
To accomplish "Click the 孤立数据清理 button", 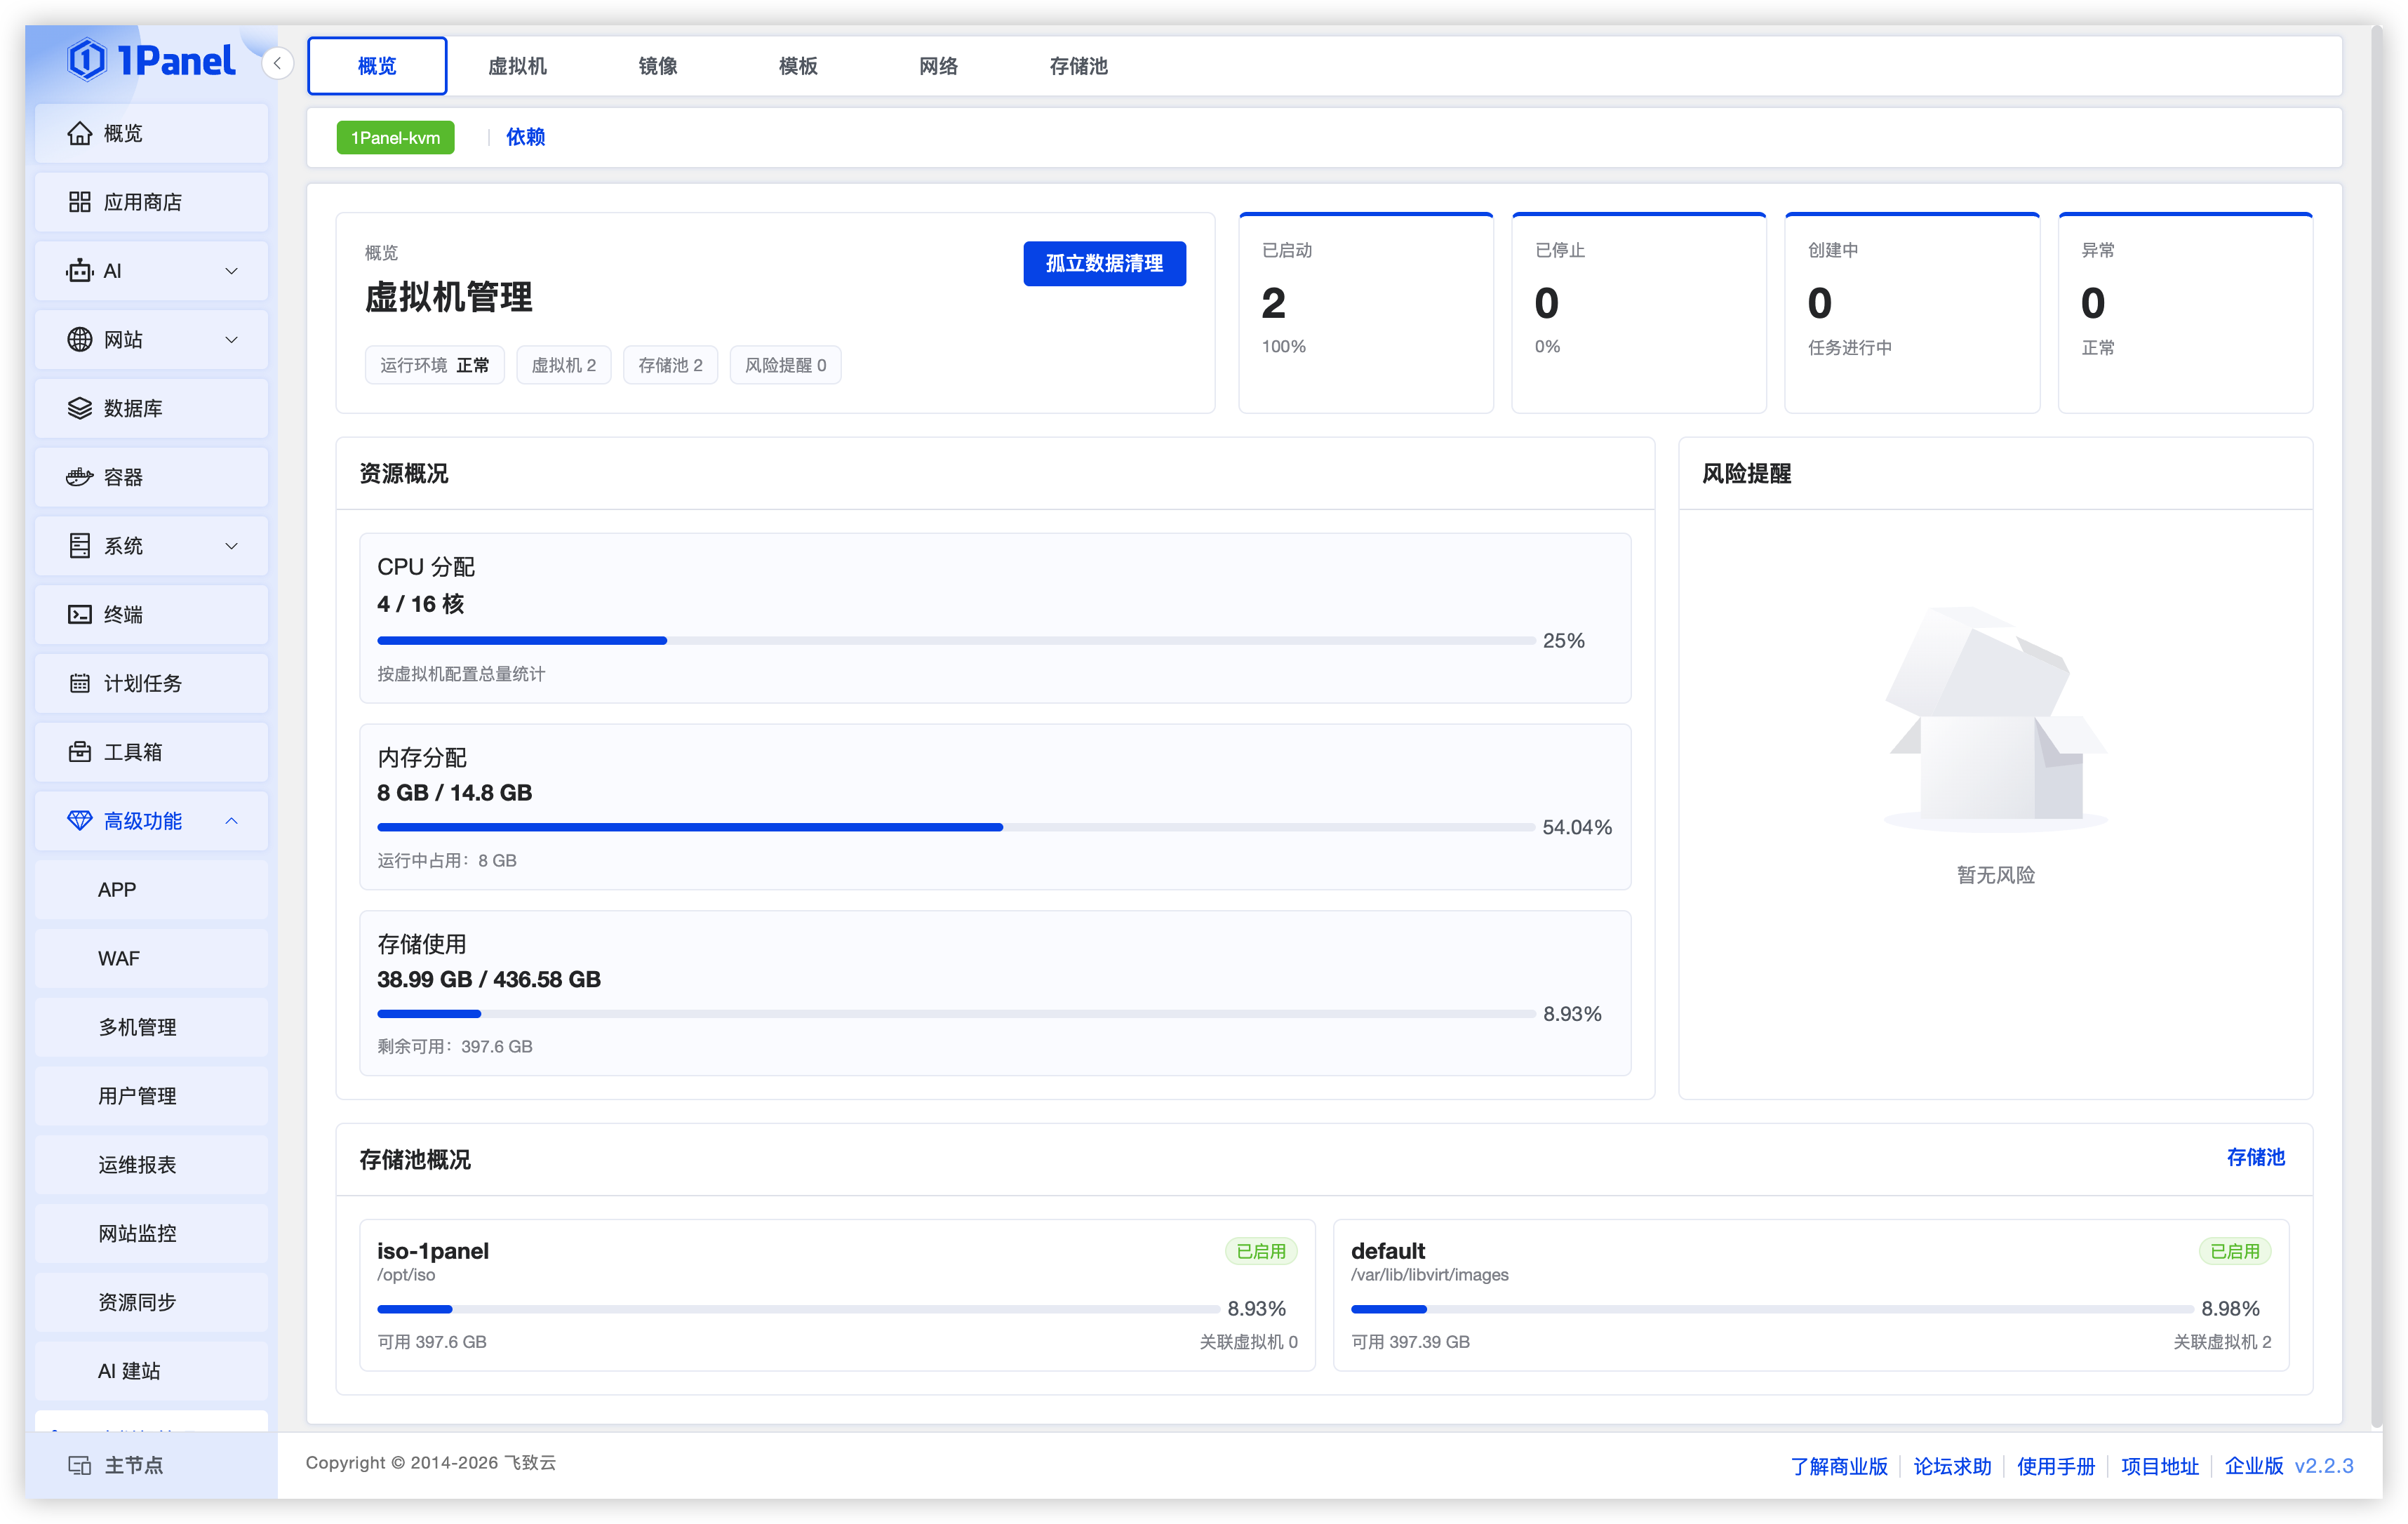I will tap(1104, 263).
